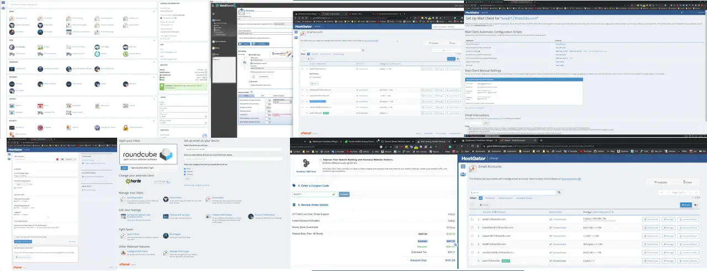Click Check Email for aaa@123how2do.com
707x271 pixels.
[651, 220]
